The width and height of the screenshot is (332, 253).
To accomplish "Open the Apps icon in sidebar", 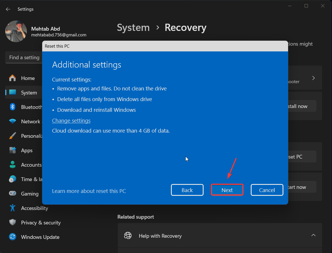I will pos(12,150).
